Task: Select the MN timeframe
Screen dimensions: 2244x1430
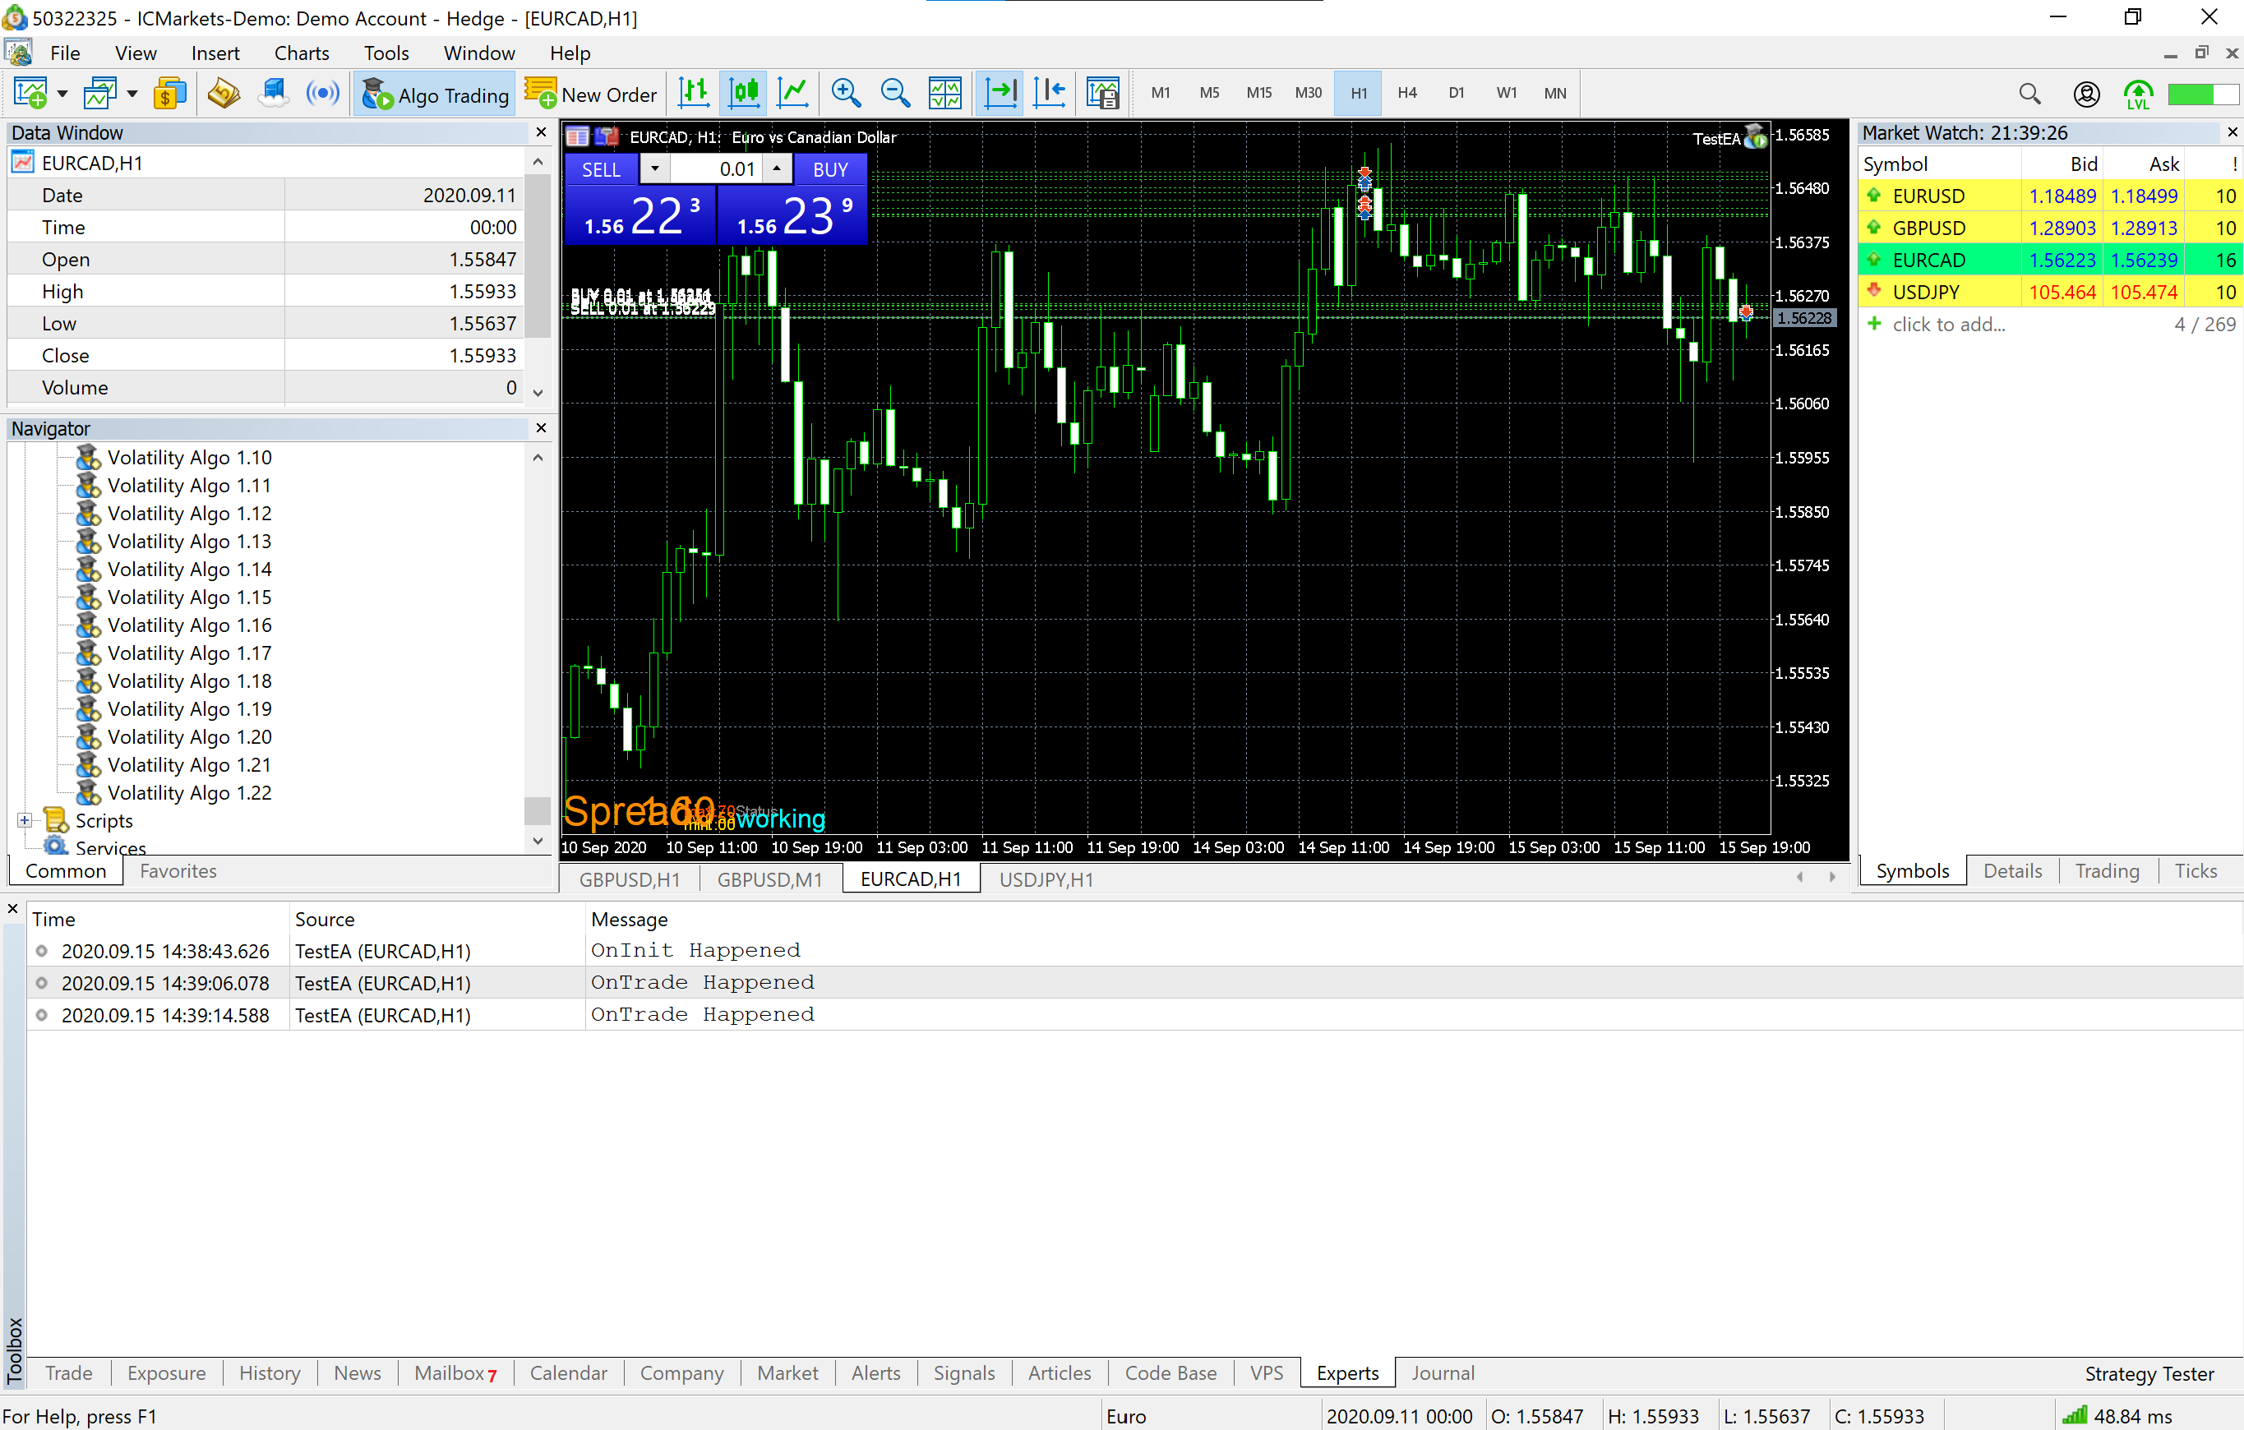Action: tap(1554, 93)
